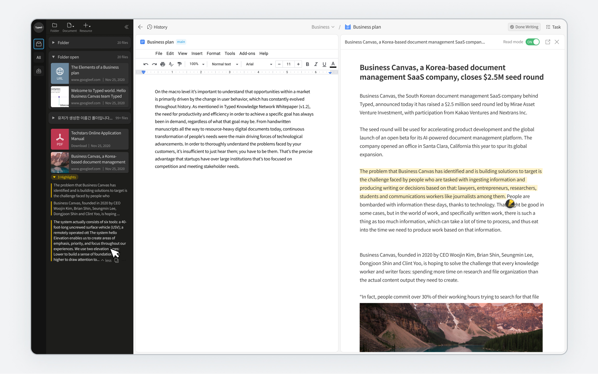Open The Elements of a Business plan URL resource

click(x=90, y=73)
